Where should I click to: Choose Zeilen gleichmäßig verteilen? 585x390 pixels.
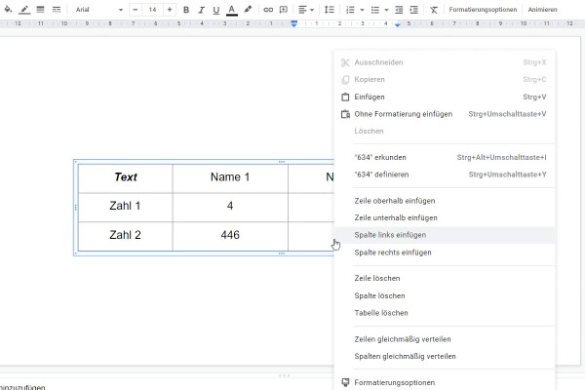(444, 339)
